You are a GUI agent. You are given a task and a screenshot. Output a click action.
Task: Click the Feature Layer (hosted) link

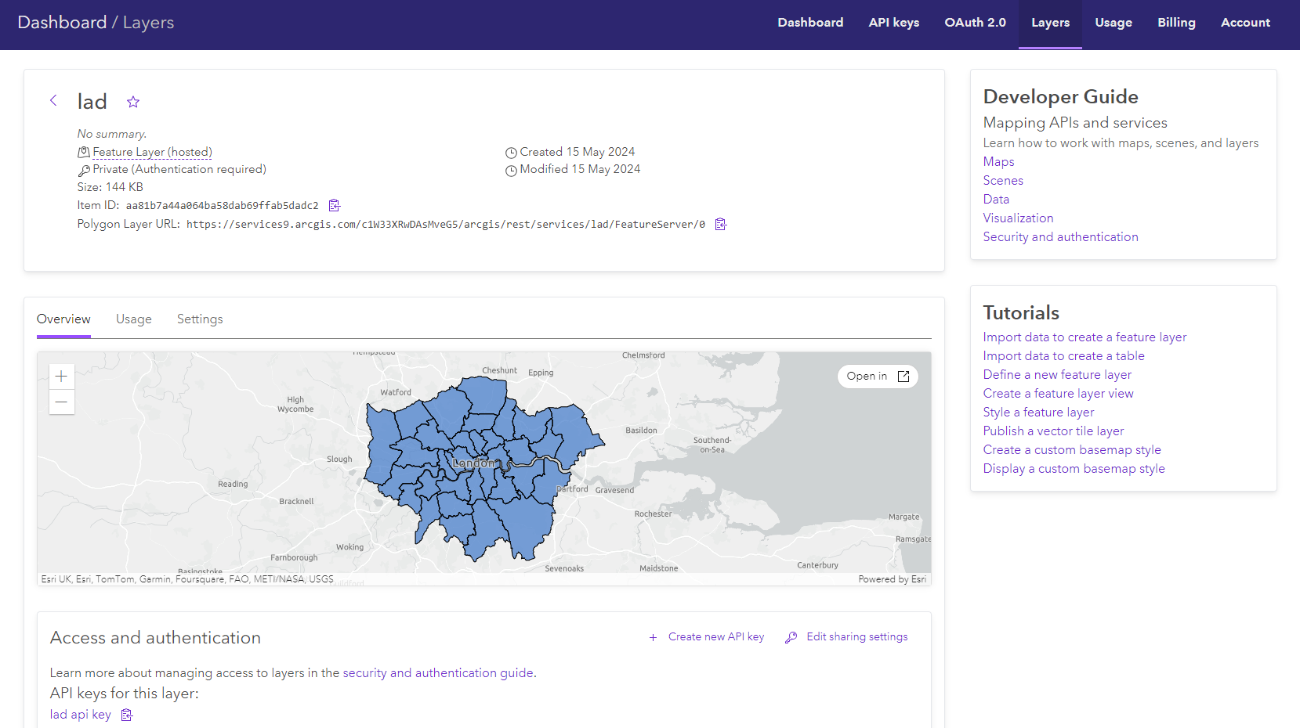pos(151,152)
